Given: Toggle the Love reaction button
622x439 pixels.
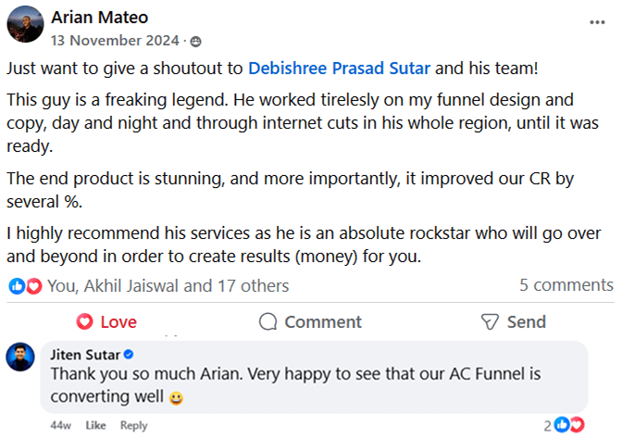Looking at the screenshot, I should (106, 321).
